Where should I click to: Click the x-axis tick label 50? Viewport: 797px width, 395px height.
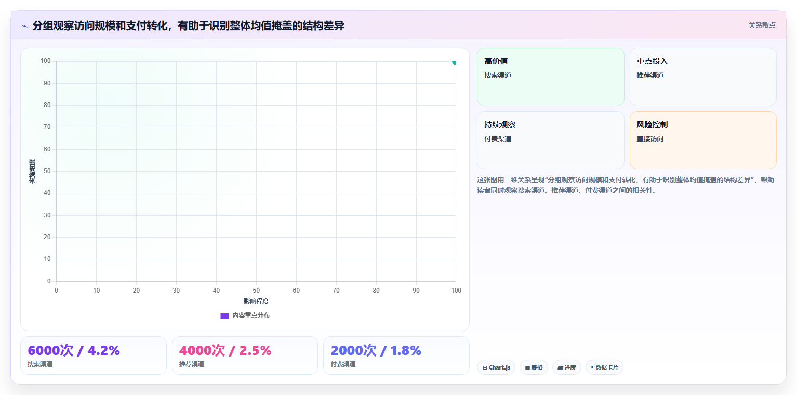(x=256, y=290)
